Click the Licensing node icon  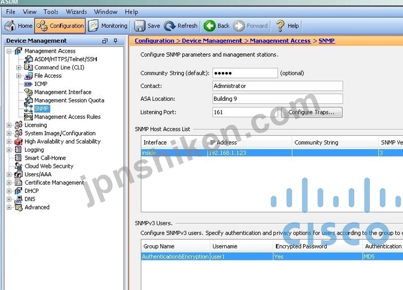[18, 125]
